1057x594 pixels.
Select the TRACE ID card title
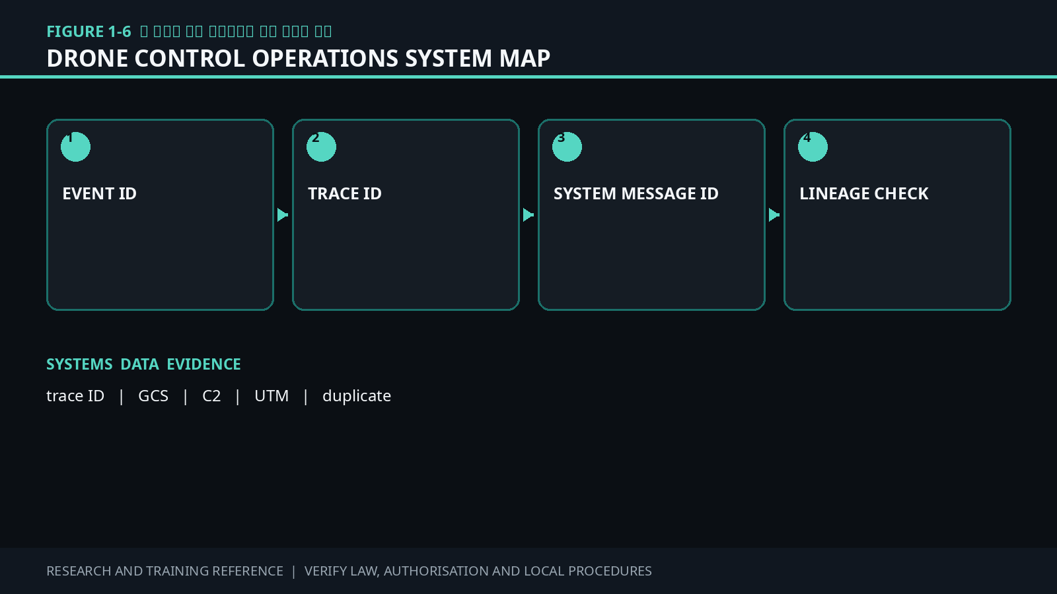tap(345, 193)
